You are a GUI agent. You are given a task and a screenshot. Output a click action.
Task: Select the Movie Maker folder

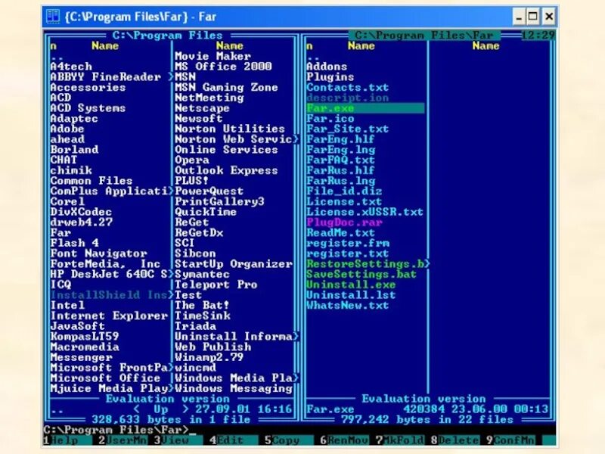click(x=213, y=56)
